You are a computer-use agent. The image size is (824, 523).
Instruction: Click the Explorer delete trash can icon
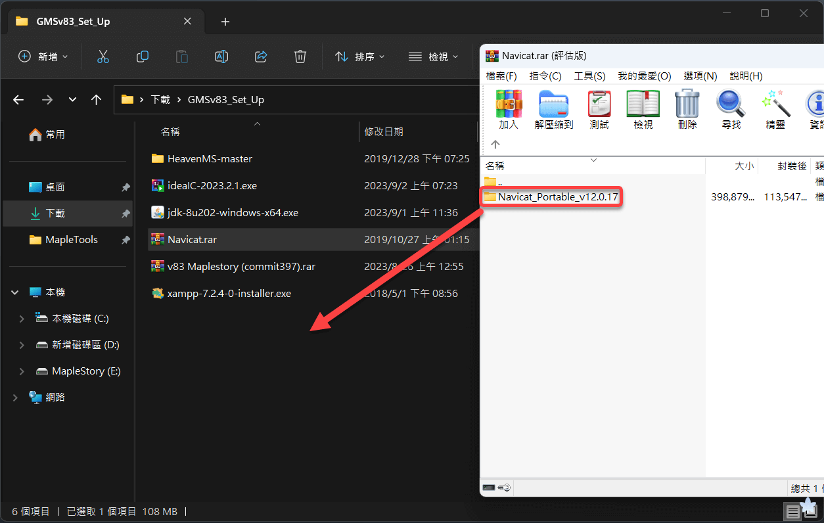coord(300,57)
